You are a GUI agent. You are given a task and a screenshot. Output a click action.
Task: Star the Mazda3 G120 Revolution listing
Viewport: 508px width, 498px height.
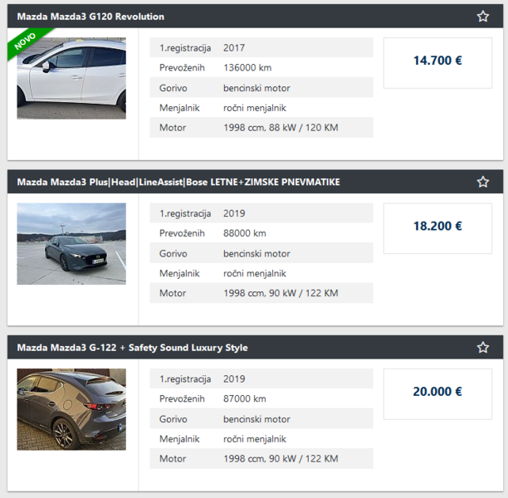tap(483, 17)
